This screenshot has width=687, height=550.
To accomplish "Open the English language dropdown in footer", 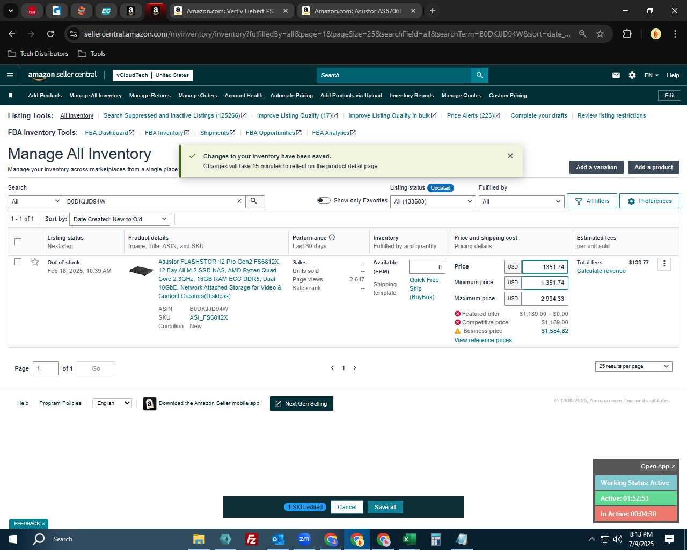I will coord(112,403).
